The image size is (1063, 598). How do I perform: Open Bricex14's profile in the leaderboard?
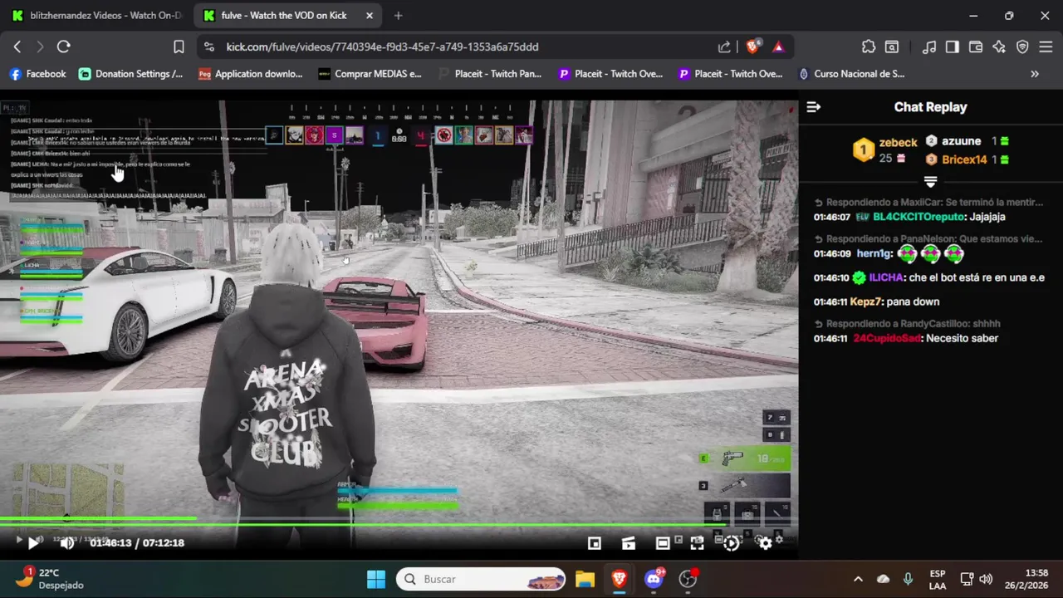pos(964,159)
